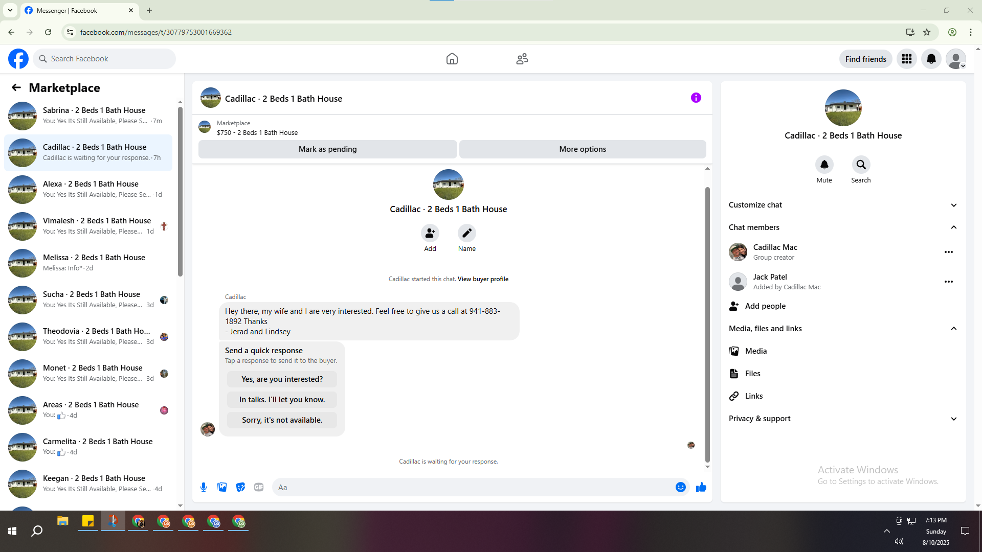
Task: Open the View buyer profile link
Action: [x=483, y=279]
